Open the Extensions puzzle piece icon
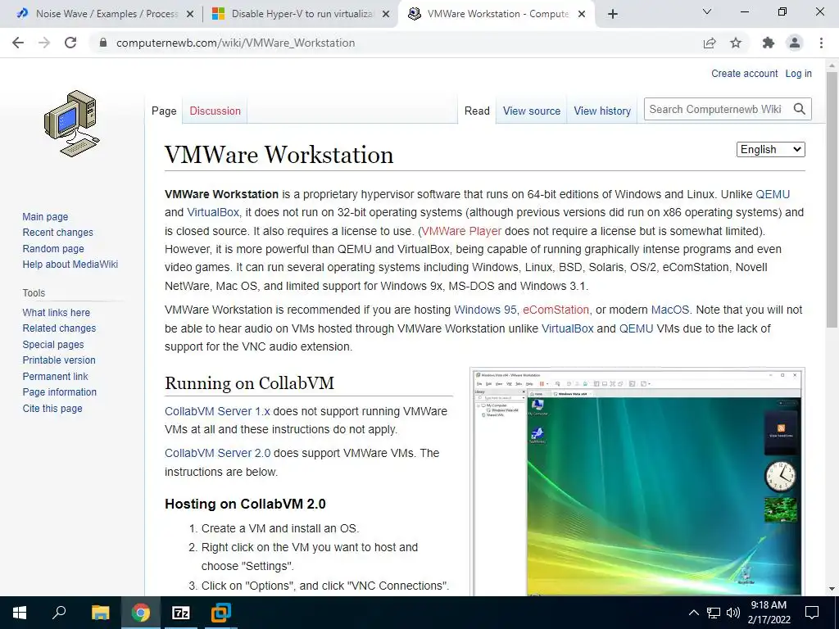This screenshot has height=629, width=839. point(769,43)
